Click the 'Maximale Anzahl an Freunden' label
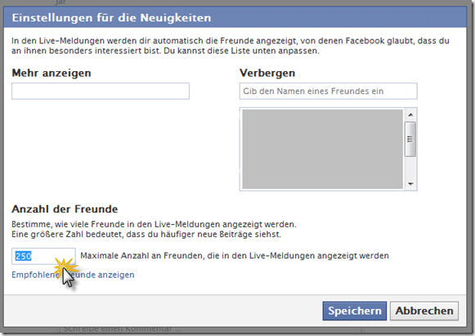475x336 pixels. click(235, 256)
